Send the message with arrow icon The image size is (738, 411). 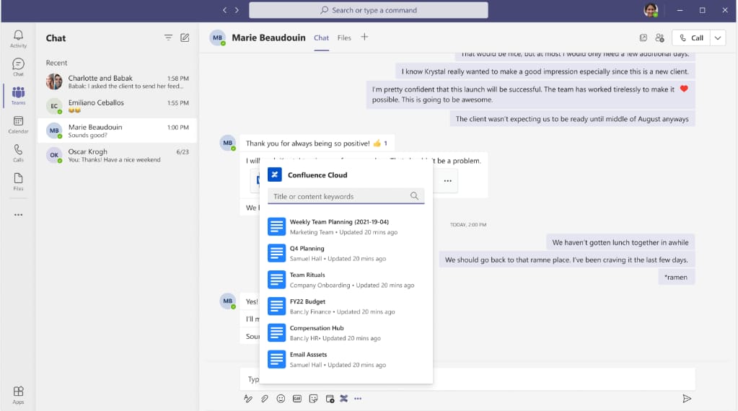(687, 398)
